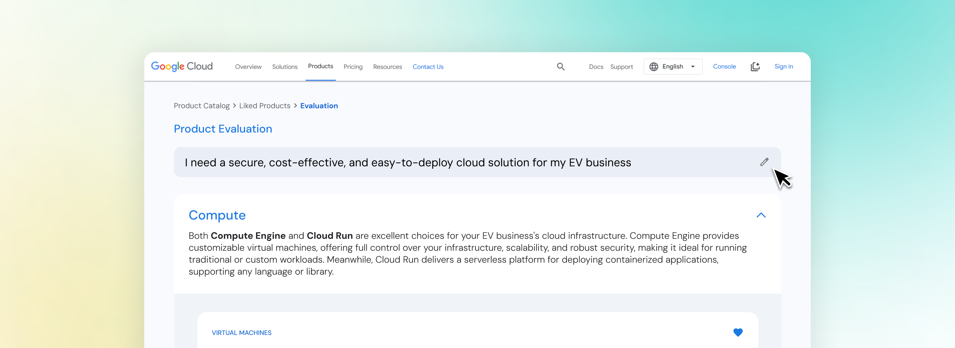Open the Resources nav item
Viewport: 955px width, 348px height.
point(387,67)
